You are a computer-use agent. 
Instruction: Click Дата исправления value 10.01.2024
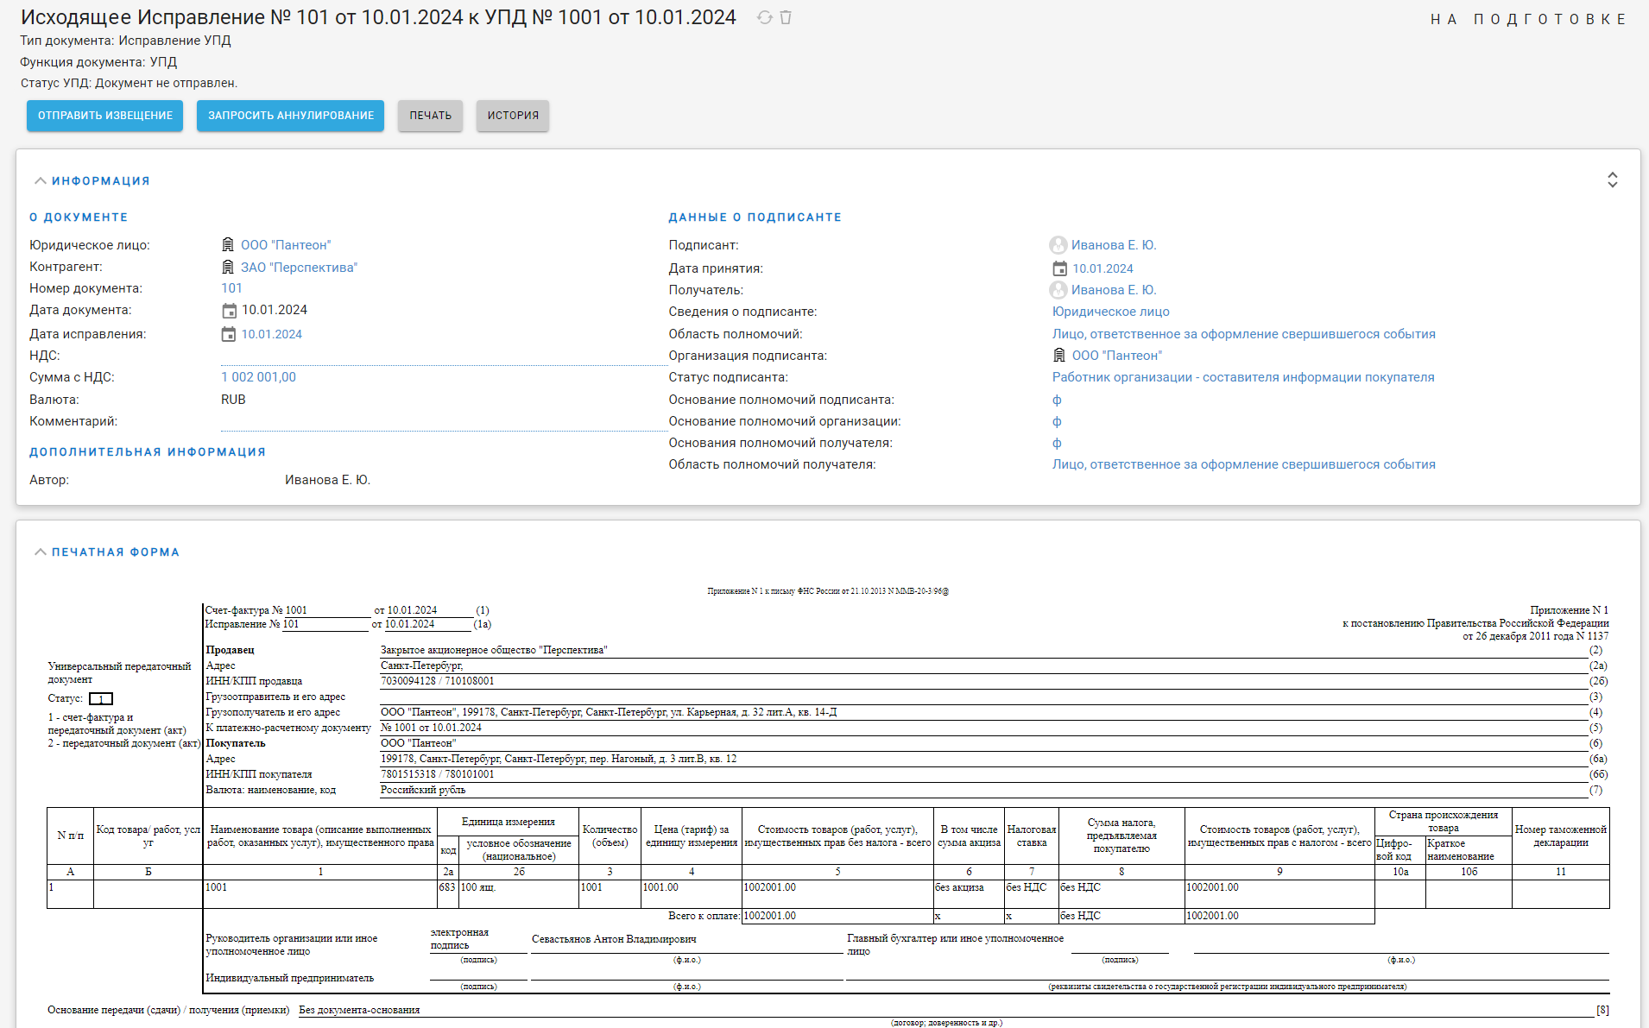(272, 334)
